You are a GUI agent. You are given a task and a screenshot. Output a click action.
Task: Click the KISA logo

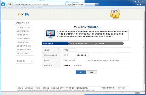[x=23, y=14]
